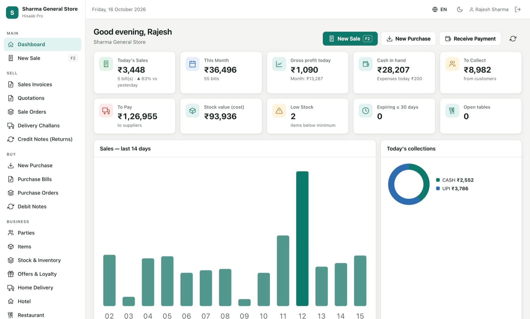Image resolution: width=530 pixels, height=319 pixels.
Task: Click the tallest bar for day 12
Action: click(302, 239)
